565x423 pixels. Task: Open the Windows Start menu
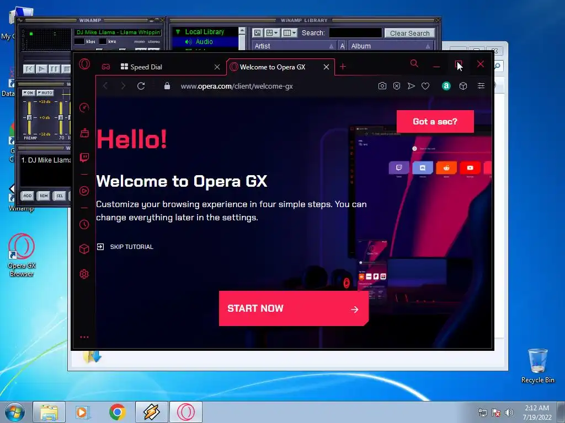(14, 412)
